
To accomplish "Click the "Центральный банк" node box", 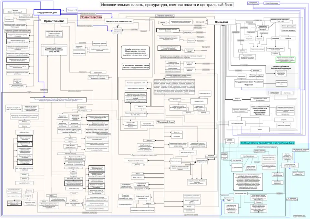I will [240, 193].
